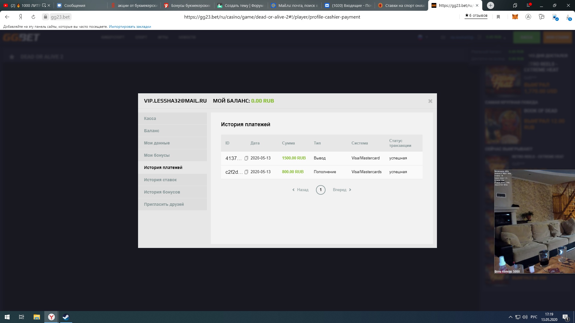Viewport: 575px width, 323px height.
Task: Open the MetaMask fox extension
Action: 515,17
